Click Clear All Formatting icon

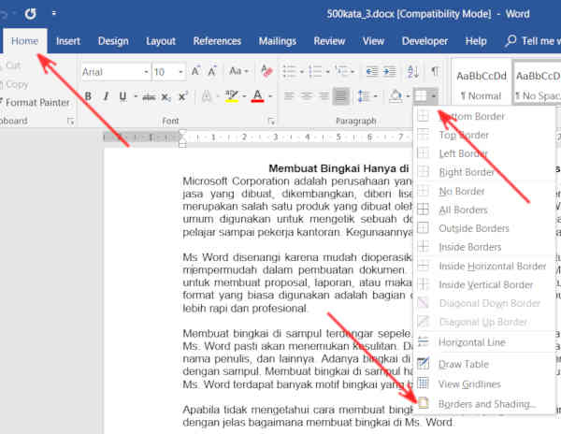pyautogui.click(x=266, y=71)
